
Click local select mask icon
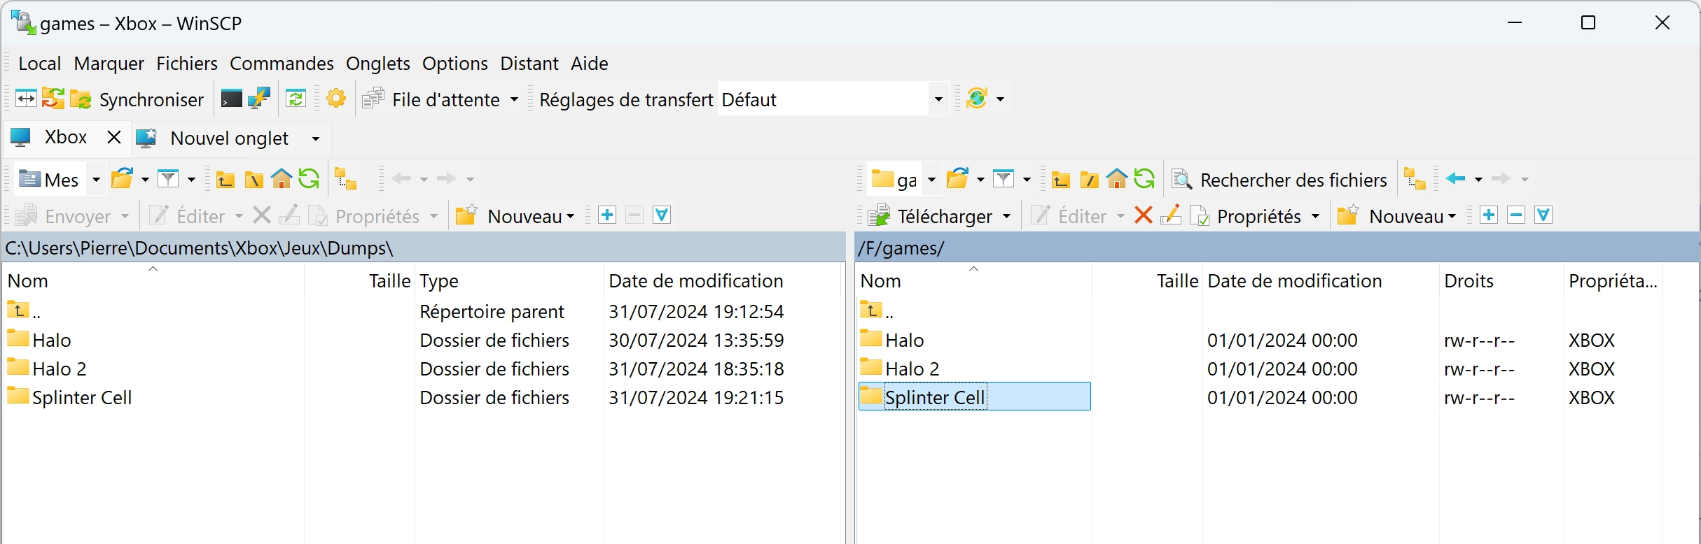tap(662, 215)
